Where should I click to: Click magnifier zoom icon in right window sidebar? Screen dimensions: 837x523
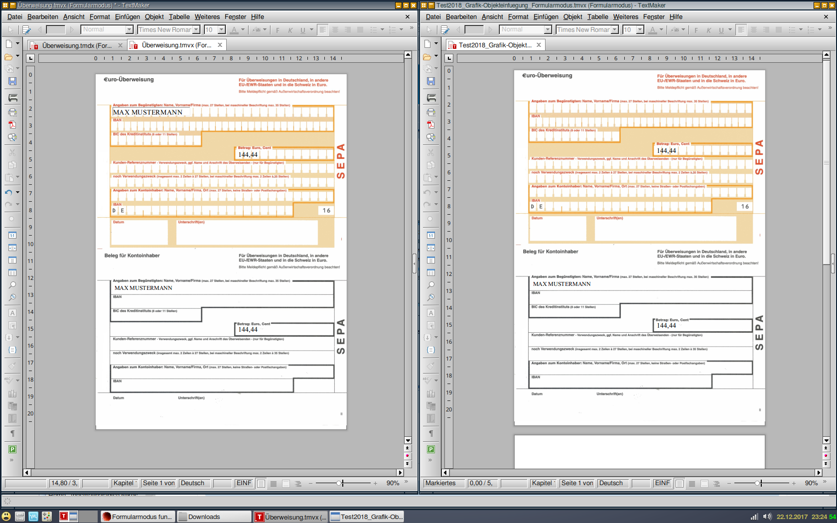pos(431,285)
